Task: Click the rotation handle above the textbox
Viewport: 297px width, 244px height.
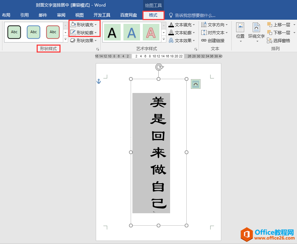Action: pos(159,67)
